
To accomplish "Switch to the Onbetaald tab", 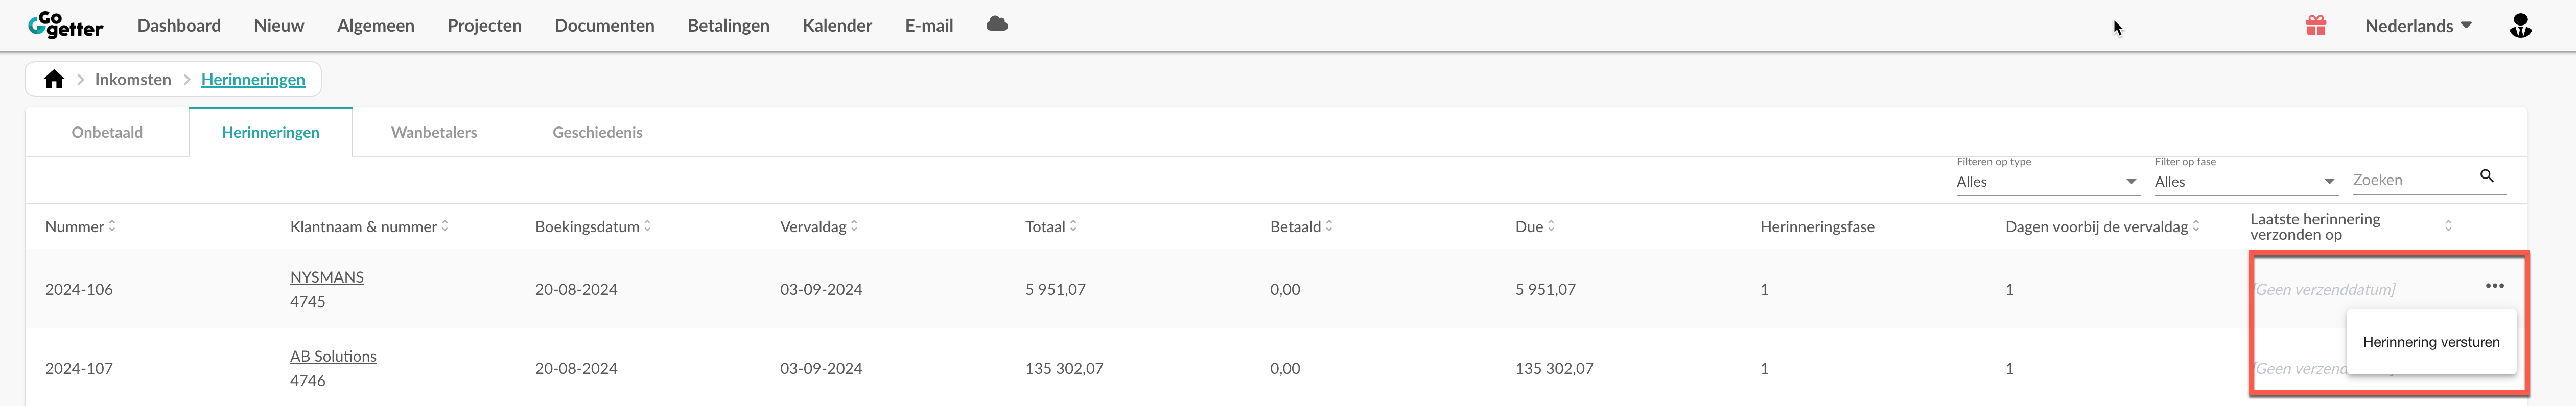I will click(107, 132).
